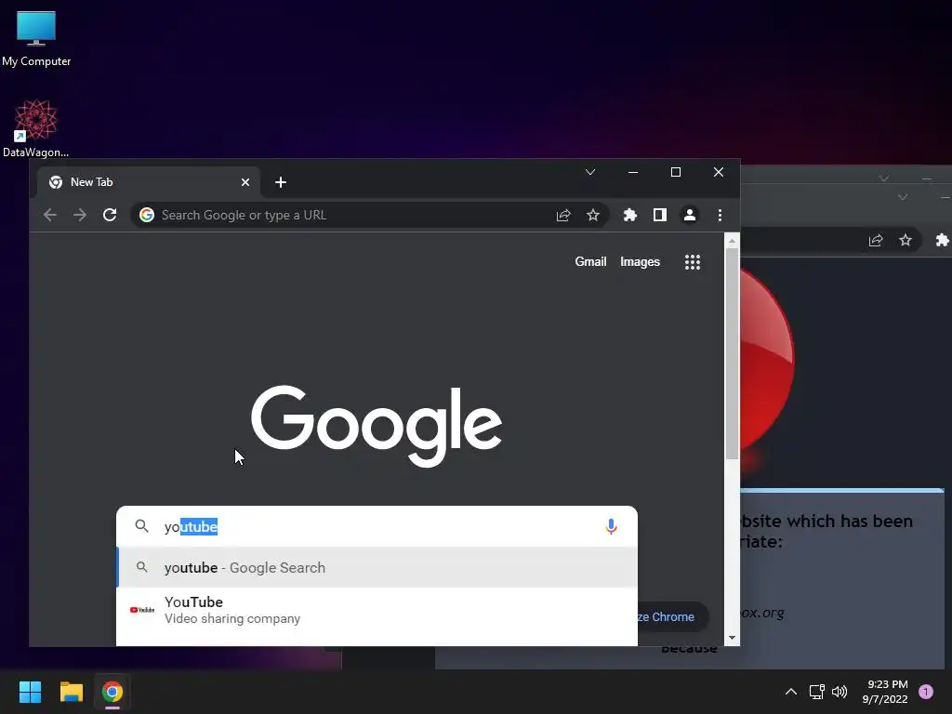Open the Windows Start menu
The width and height of the screenshot is (952, 714).
[x=30, y=692]
